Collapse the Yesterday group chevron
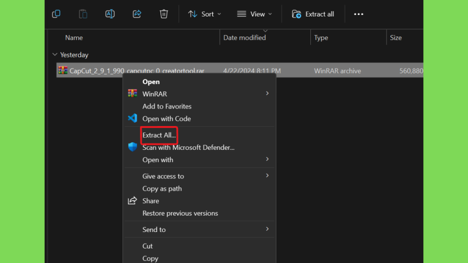The image size is (468, 263). (x=55, y=55)
